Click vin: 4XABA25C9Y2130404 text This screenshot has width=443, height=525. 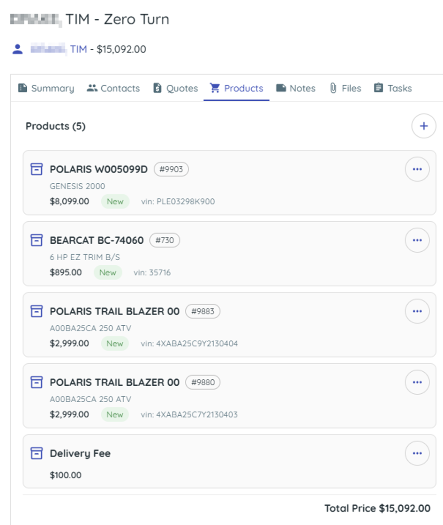click(x=189, y=344)
